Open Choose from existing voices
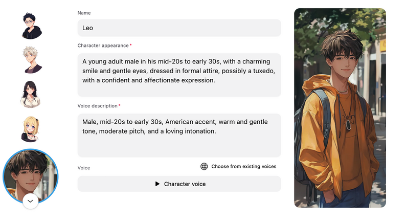The height and width of the screenshot is (223, 406). (x=243, y=166)
